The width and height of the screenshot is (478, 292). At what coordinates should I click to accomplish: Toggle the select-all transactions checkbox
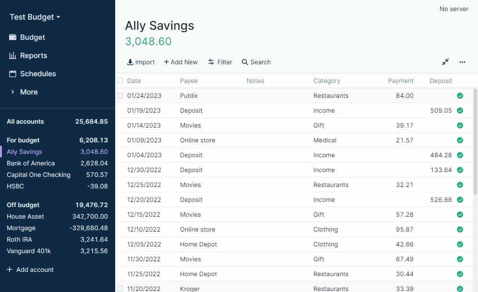pyautogui.click(x=120, y=81)
